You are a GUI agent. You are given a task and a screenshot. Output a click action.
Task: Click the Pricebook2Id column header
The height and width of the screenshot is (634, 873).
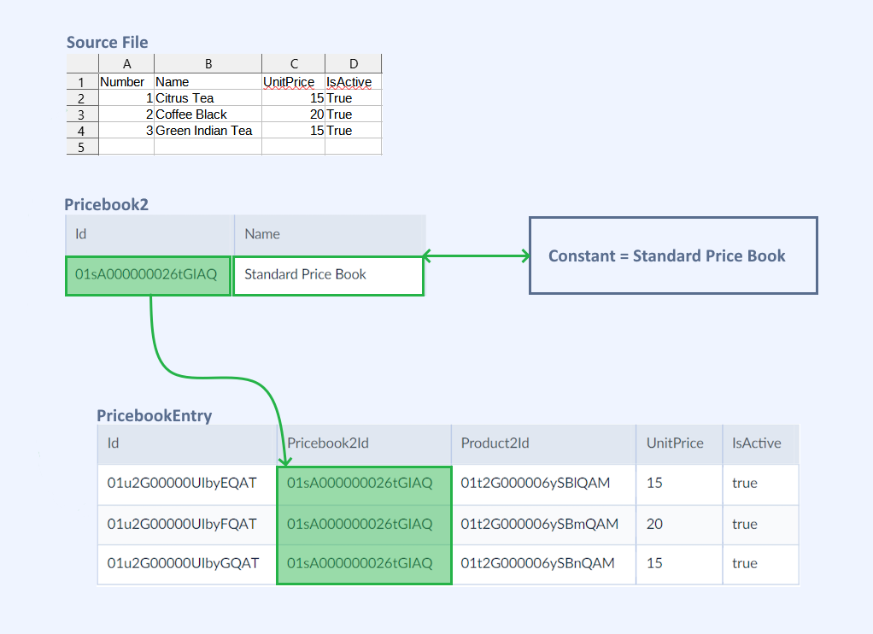[364, 444]
